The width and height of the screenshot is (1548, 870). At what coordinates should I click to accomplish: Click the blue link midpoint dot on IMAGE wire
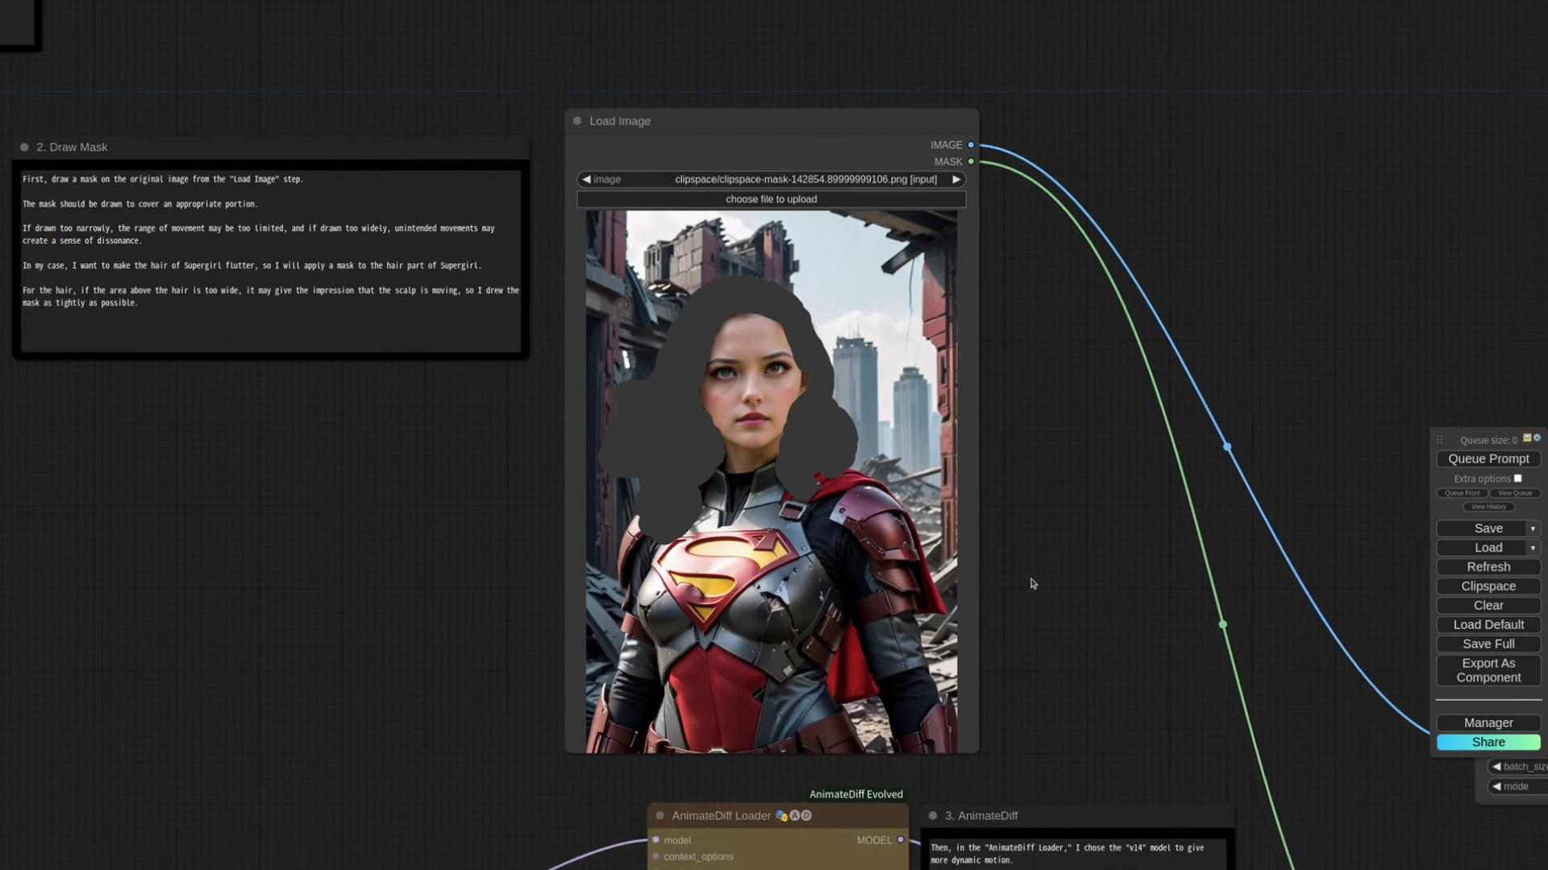[x=1227, y=447]
